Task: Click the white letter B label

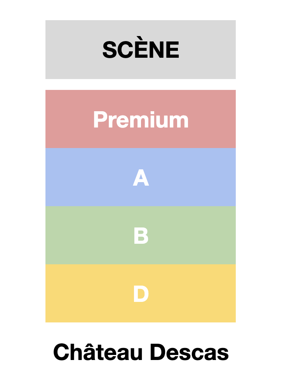Action: click(x=141, y=236)
